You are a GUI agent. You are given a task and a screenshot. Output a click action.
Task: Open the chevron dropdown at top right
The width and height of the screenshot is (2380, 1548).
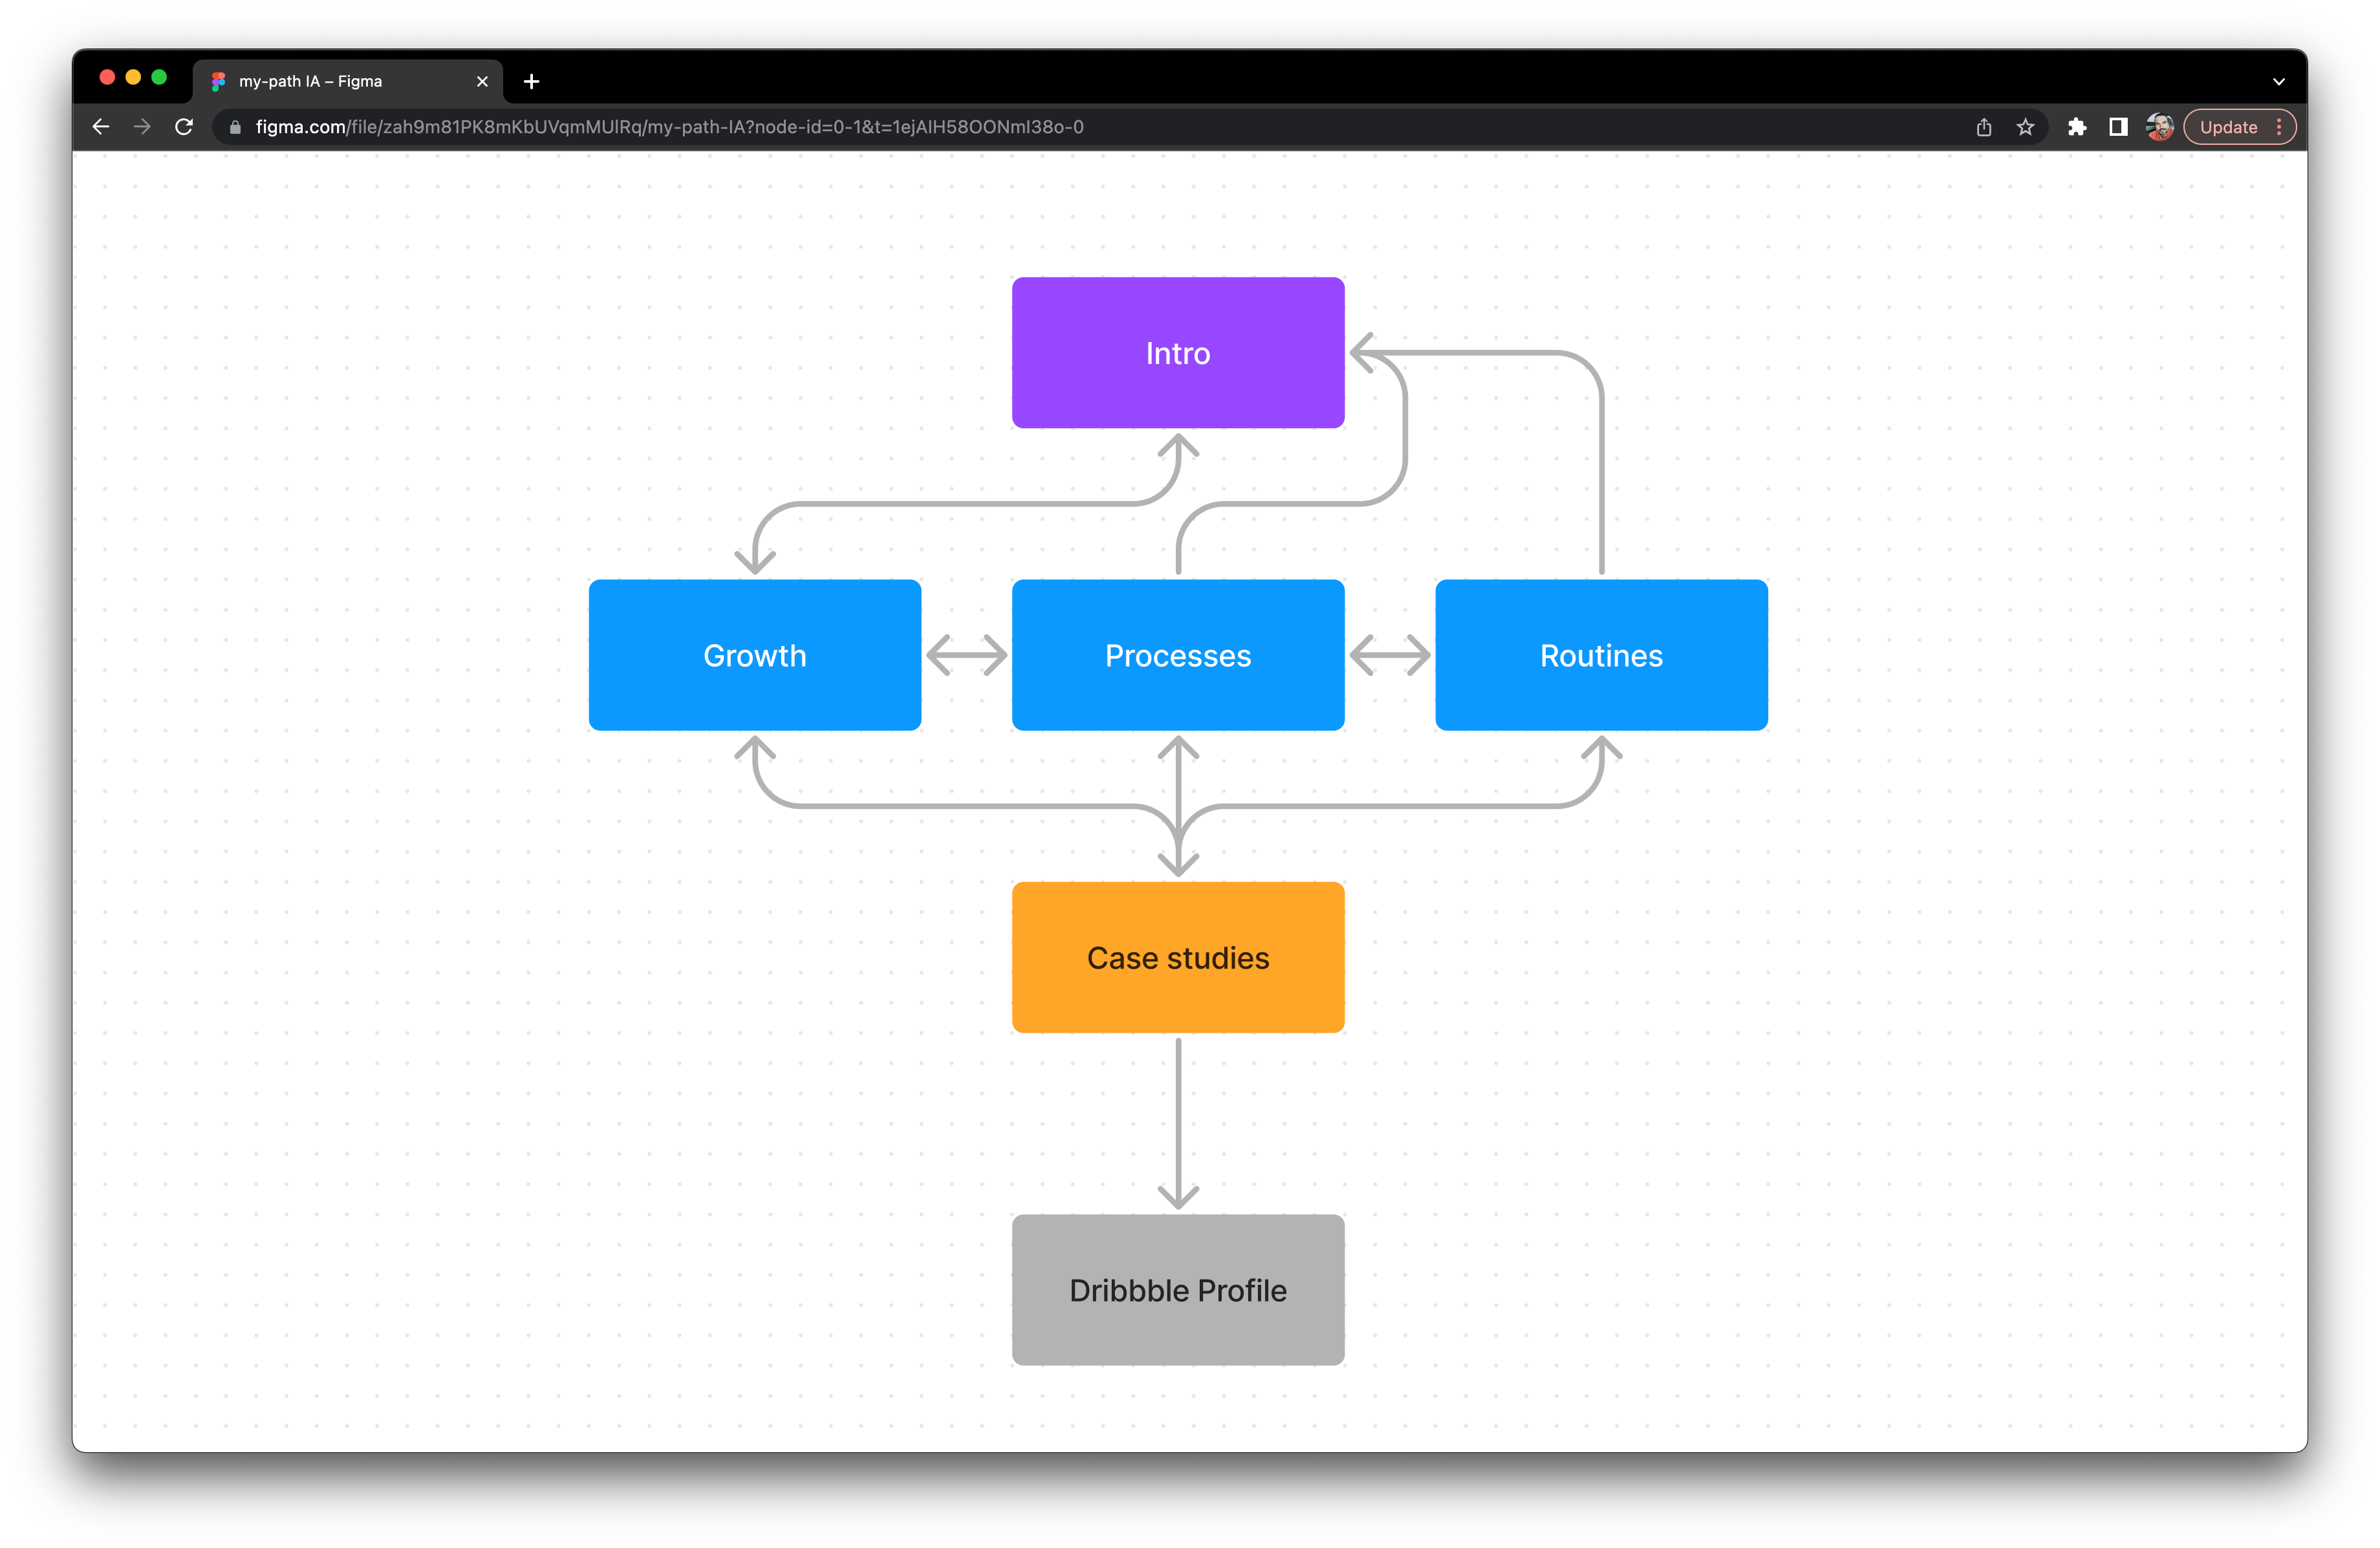(x=2279, y=81)
